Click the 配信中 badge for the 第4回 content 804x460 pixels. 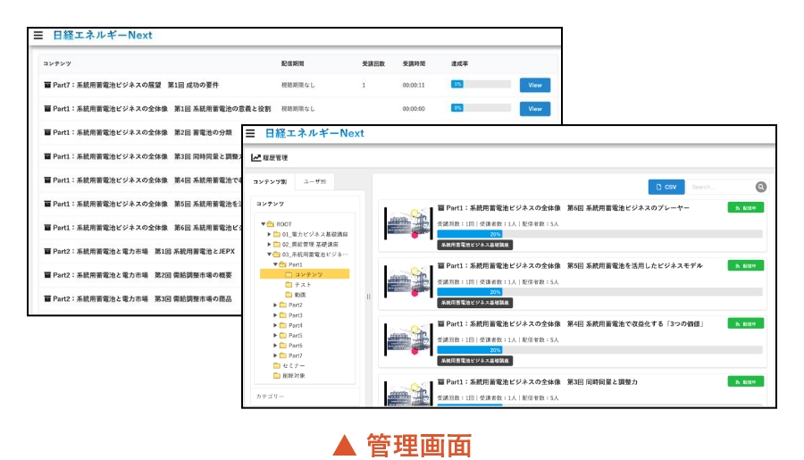coord(745,323)
